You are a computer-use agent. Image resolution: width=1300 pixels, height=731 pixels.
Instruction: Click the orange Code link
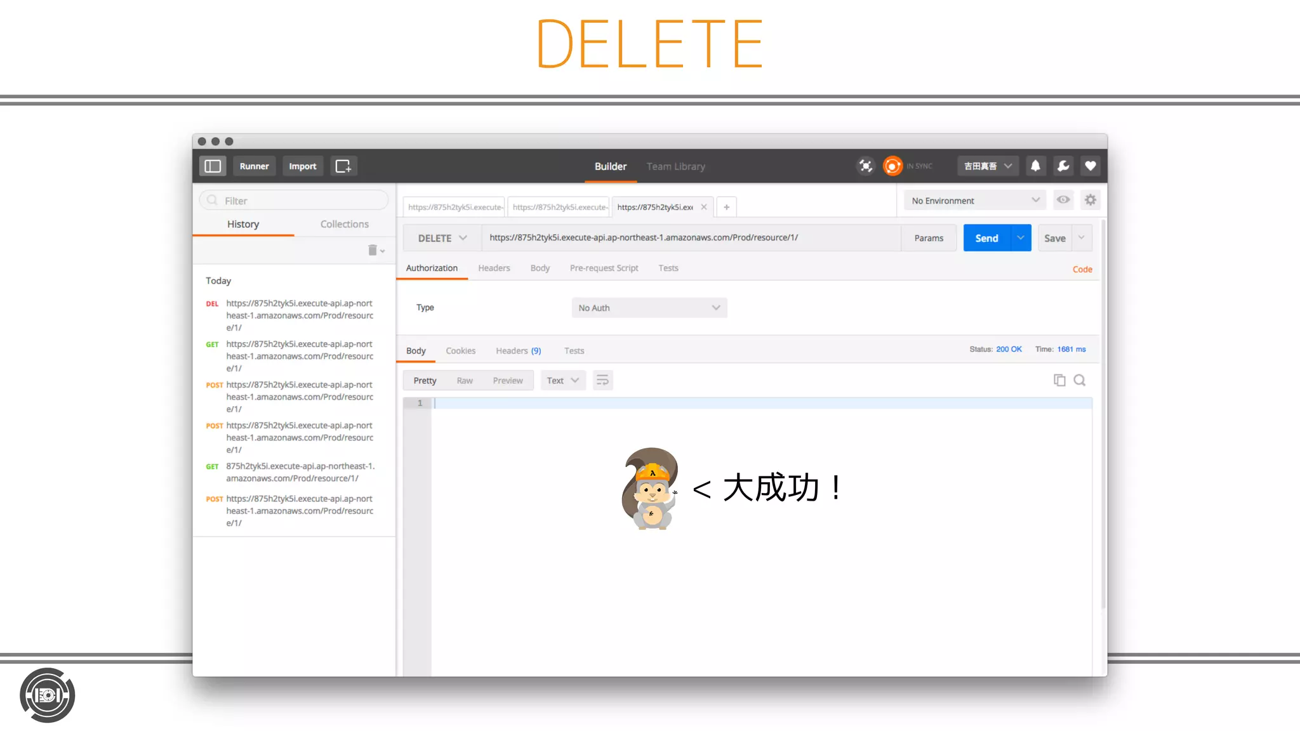point(1082,269)
